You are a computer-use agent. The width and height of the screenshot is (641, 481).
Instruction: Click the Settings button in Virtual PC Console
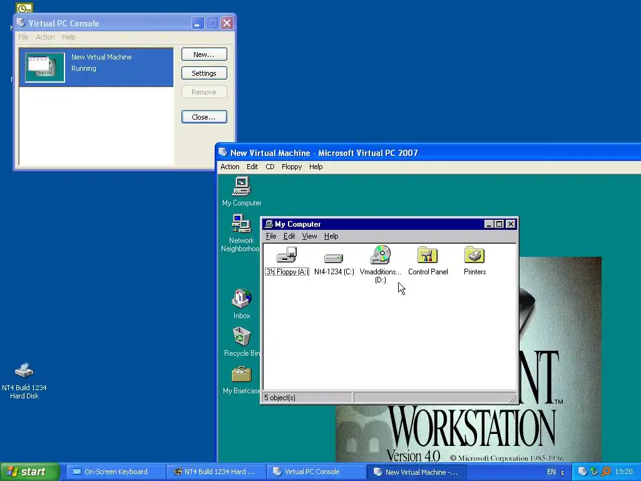click(204, 73)
